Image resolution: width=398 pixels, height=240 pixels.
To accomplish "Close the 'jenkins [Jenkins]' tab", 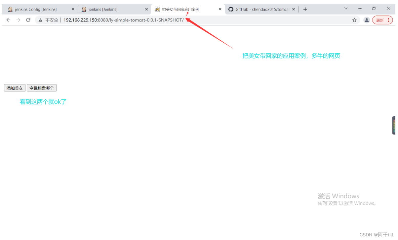I will tap(146, 9).
